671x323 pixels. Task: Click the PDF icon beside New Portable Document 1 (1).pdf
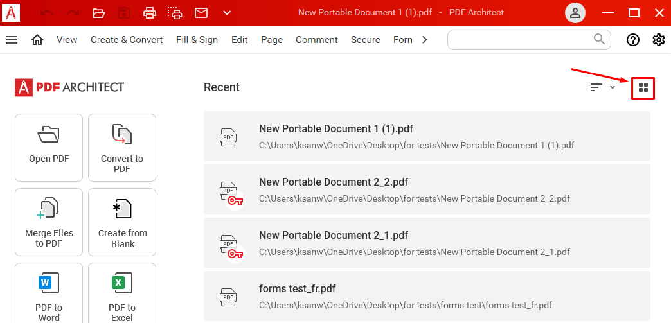pyautogui.click(x=229, y=137)
